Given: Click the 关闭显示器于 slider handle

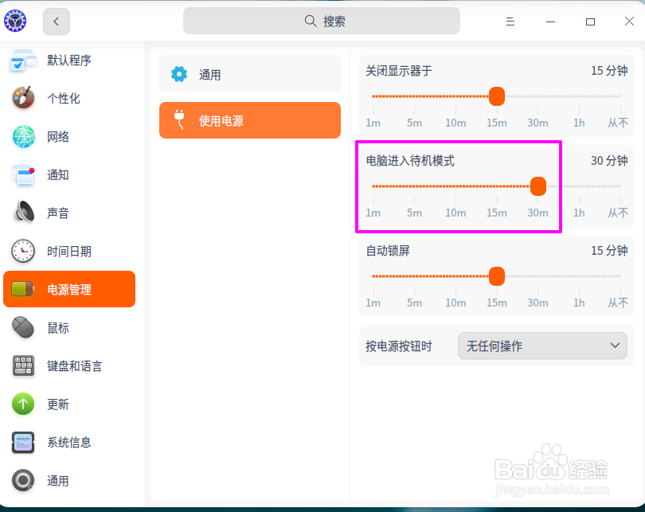Looking at the screenshot, I should click(x=497, y=96).
